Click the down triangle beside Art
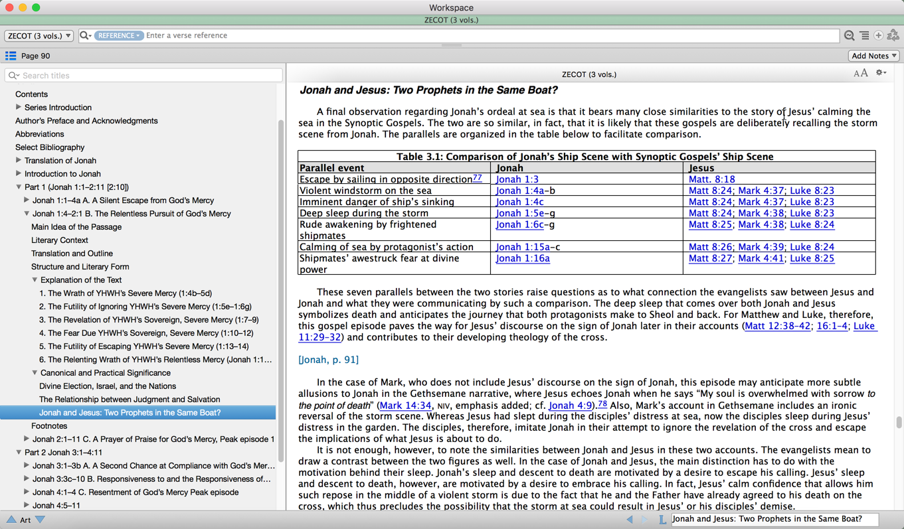The width and height of the screenshot is (904, 529). 41,520
